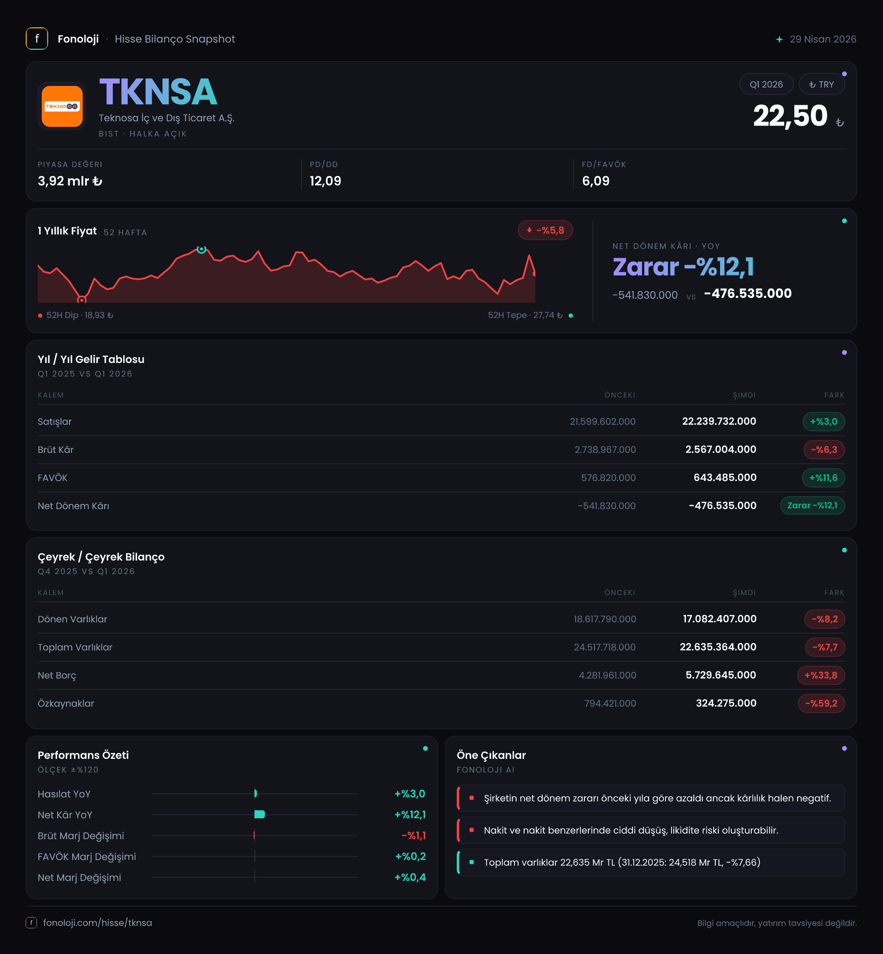The height and width of the screenshot is (954, 883).
Task: Click the Toplam Varlıklar -%7,7 badge
Action: click(825, 647)
